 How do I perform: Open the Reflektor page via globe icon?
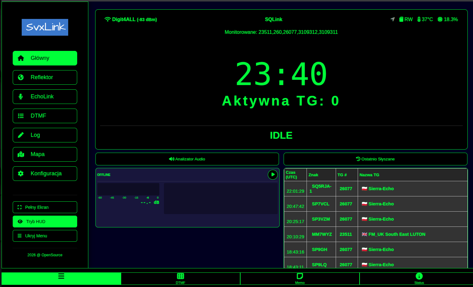[21, 77]
